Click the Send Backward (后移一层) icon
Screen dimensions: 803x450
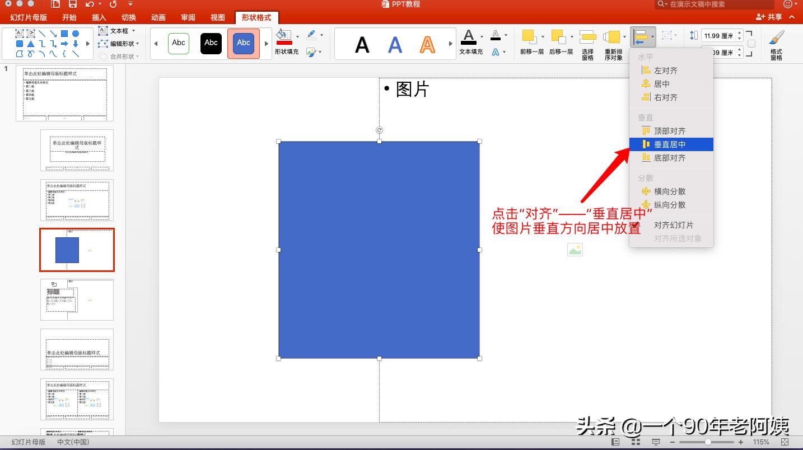[558, 37]
